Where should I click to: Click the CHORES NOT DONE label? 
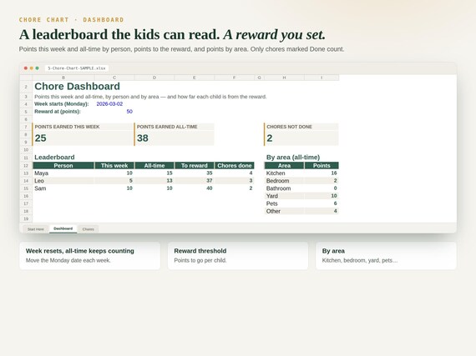coord(289,127)
